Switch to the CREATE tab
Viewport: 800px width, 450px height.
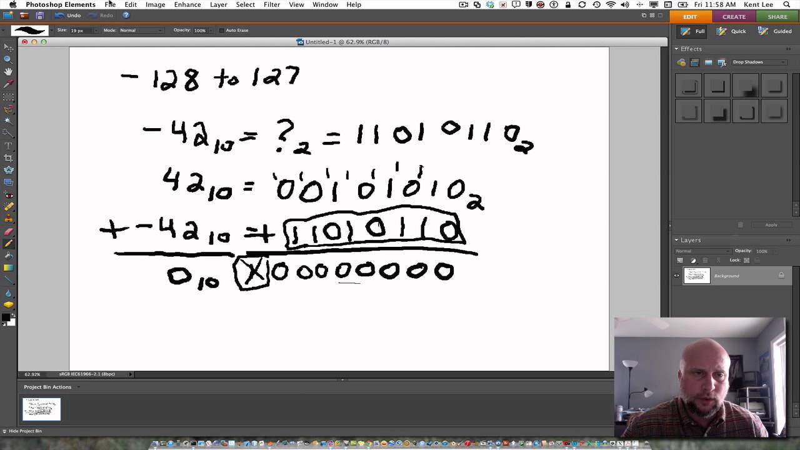734,17
